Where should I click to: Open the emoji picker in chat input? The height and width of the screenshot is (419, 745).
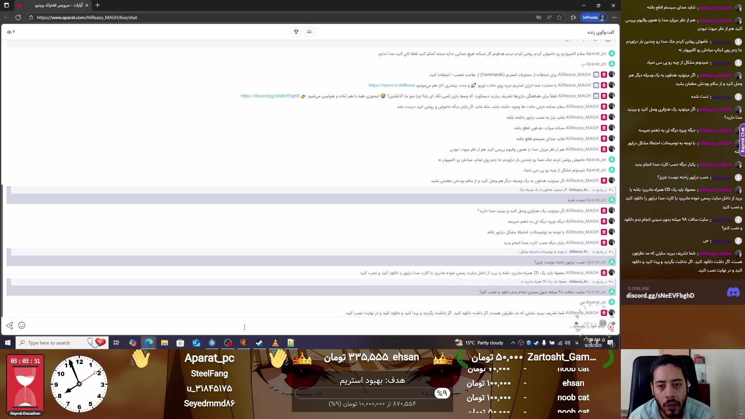point(22,326)
